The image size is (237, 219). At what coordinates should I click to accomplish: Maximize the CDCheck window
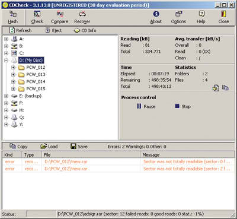coord(224,5)
